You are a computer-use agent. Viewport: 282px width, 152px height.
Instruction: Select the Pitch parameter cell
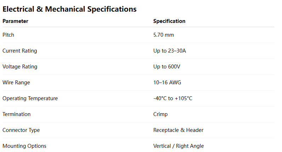8,35
